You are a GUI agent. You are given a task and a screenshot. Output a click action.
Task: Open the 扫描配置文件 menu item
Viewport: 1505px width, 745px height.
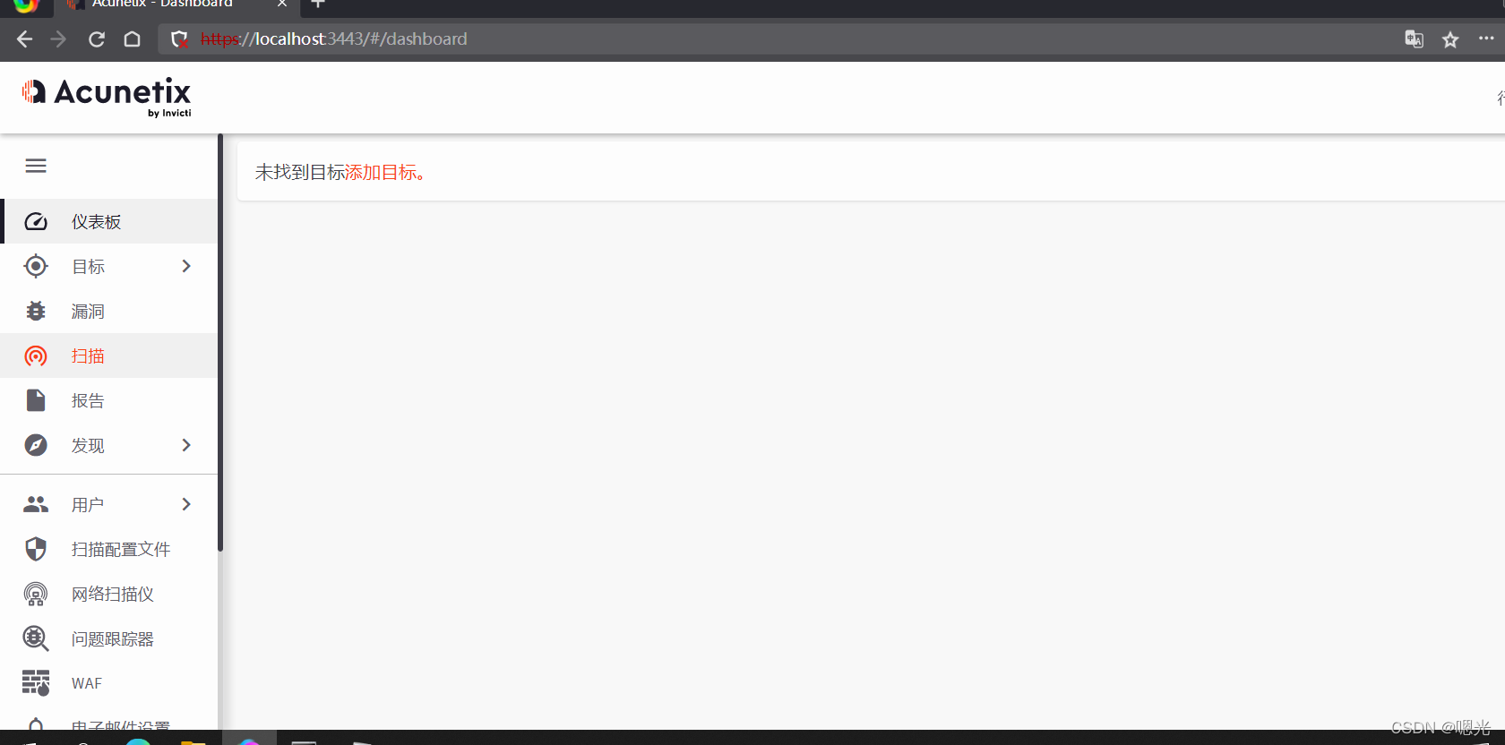(x=109, y=549)
